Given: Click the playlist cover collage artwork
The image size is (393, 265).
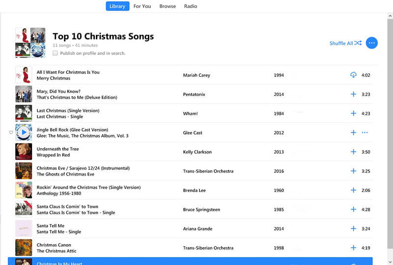Looking at the screenshot, I should point(30,43).
